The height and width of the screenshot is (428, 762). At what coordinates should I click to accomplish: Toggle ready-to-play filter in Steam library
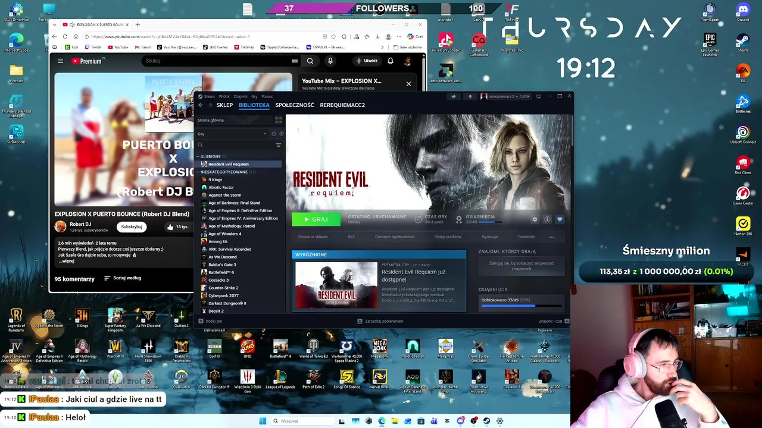coord(281,134)
